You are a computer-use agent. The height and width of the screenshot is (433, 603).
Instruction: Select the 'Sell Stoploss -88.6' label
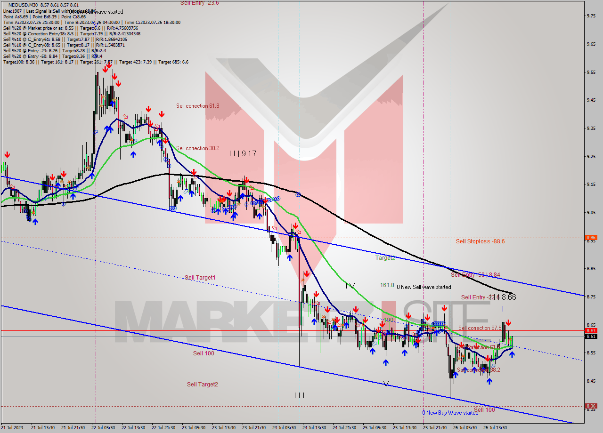coord(480,241)
